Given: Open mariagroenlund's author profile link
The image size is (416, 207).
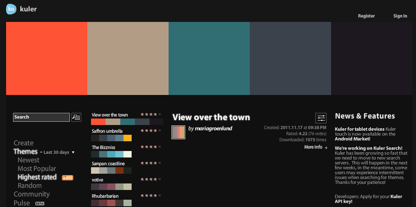Looking at the screenshot, I should coord(213,129).
